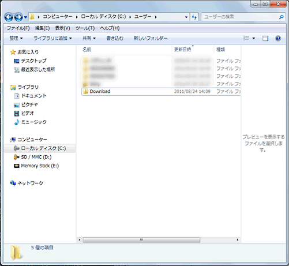
Task: Go forward with the blue Forward arrow
Action: pos(18,17)
